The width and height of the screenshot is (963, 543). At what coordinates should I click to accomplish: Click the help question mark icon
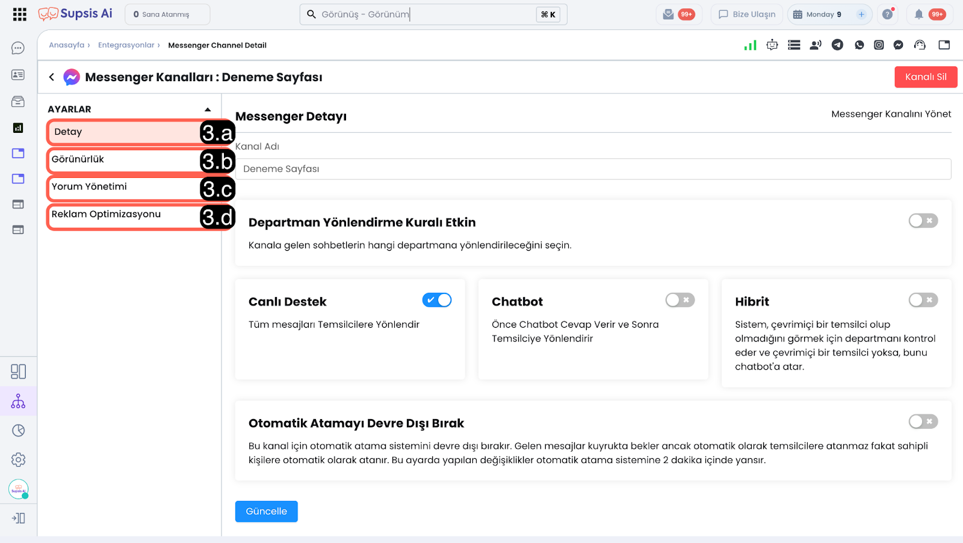[887, 14]
